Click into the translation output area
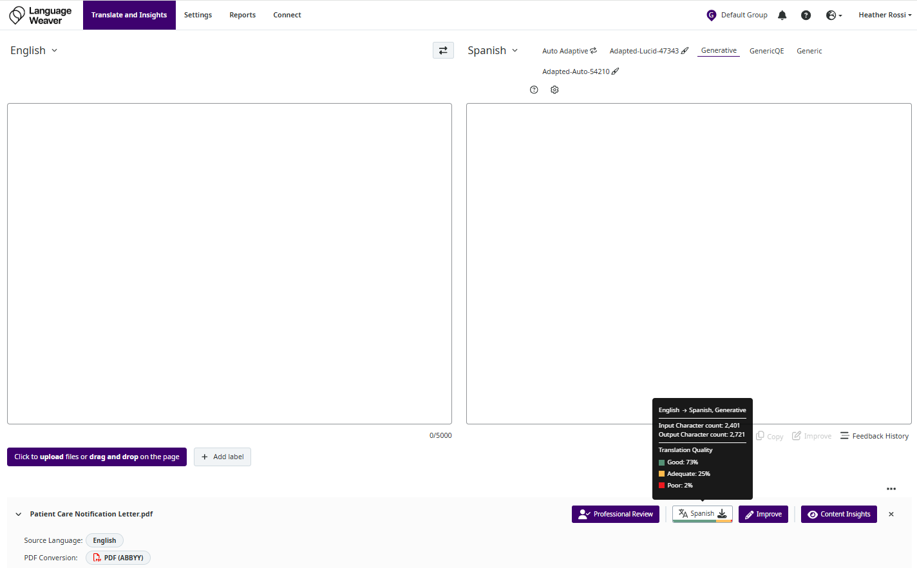 point(688,263)
